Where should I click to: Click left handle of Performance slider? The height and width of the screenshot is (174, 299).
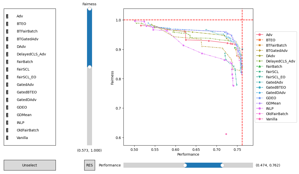point(185,165)
